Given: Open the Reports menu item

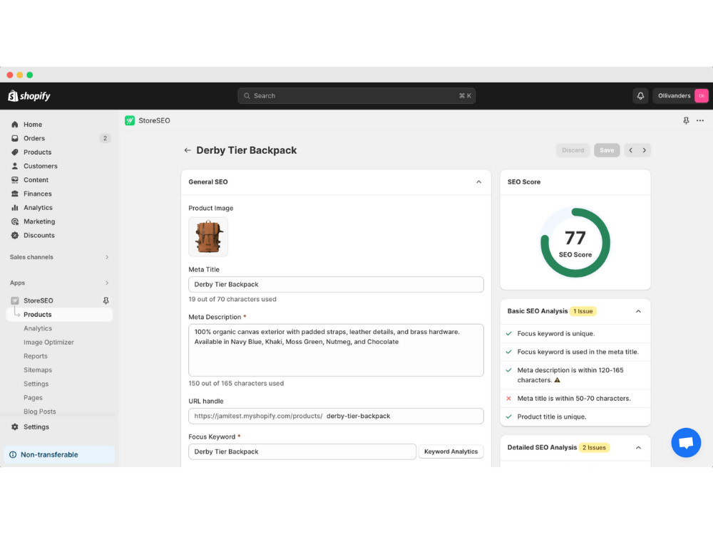Looking at the screenshot, I should (36, 356).
